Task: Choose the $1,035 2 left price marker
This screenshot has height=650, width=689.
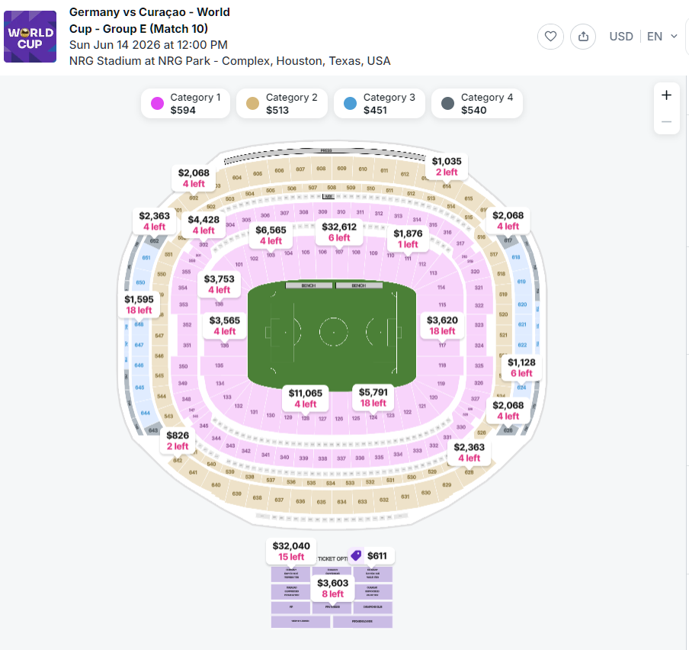Action: (x=447, y=166)
